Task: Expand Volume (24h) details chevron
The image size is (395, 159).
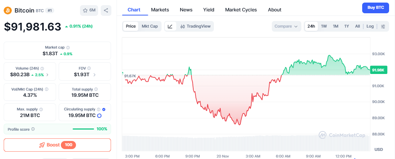Action: coord(47,75)
